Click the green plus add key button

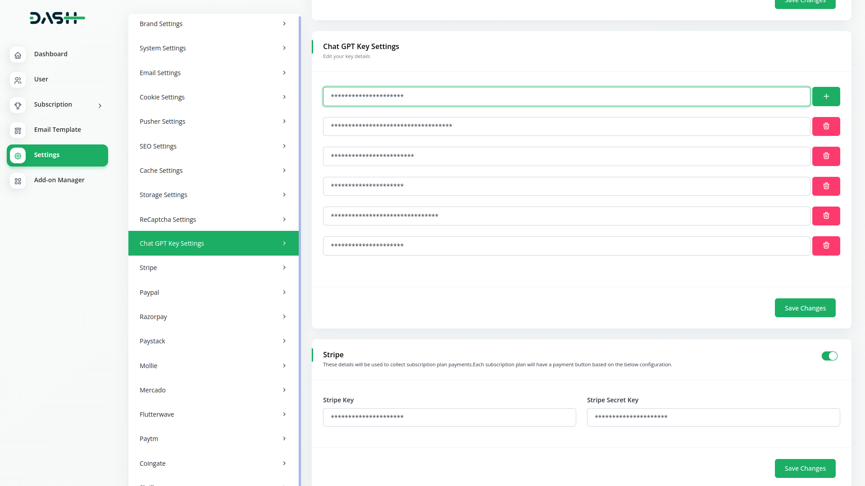[826, 96]
